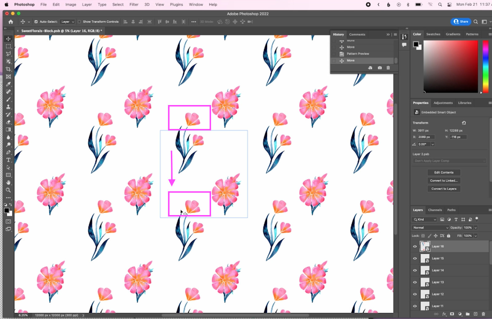The image size is (492, 319).
Task: Open the Filter menu
Action: pos(134,5)
